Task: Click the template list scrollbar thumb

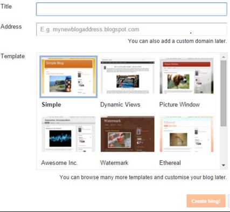Action: 224,93
